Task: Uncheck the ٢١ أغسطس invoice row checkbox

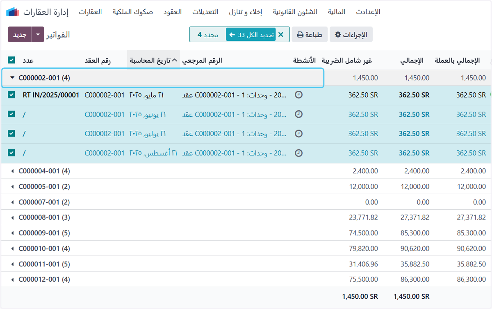Action: coord(11,153)
